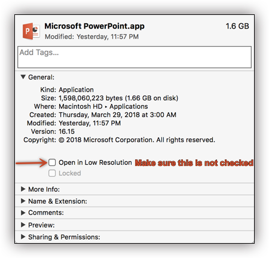Click the Macintosh HD path segment
This screenshot has width=269, height=258.
coord(81,106)
